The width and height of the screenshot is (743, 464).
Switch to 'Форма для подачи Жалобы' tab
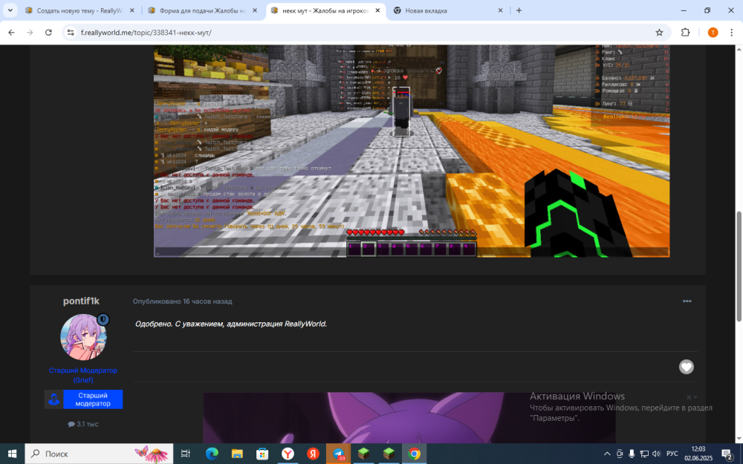[x=202, y=10]
